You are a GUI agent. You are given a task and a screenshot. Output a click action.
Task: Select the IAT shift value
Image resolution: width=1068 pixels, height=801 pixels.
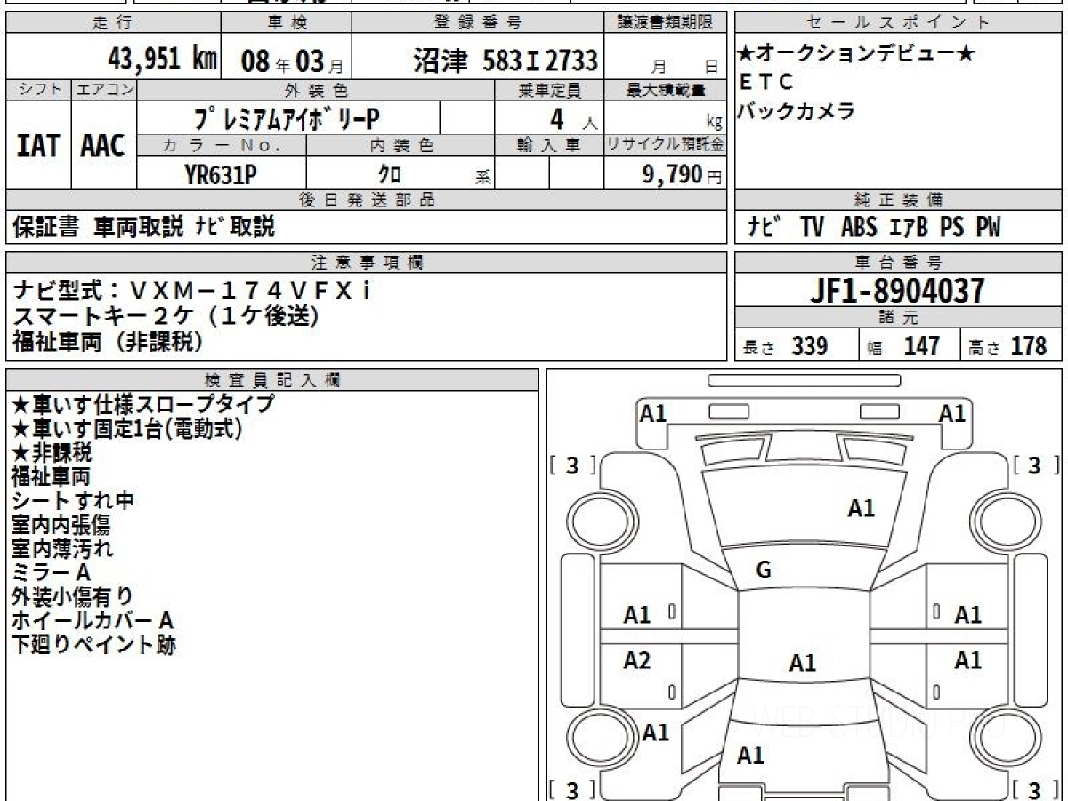[x=38, y=145]
